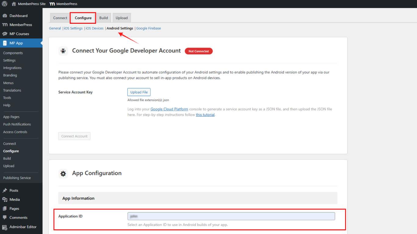Open the Upload tab
This screenshot has width=417, height=234.
121,18
